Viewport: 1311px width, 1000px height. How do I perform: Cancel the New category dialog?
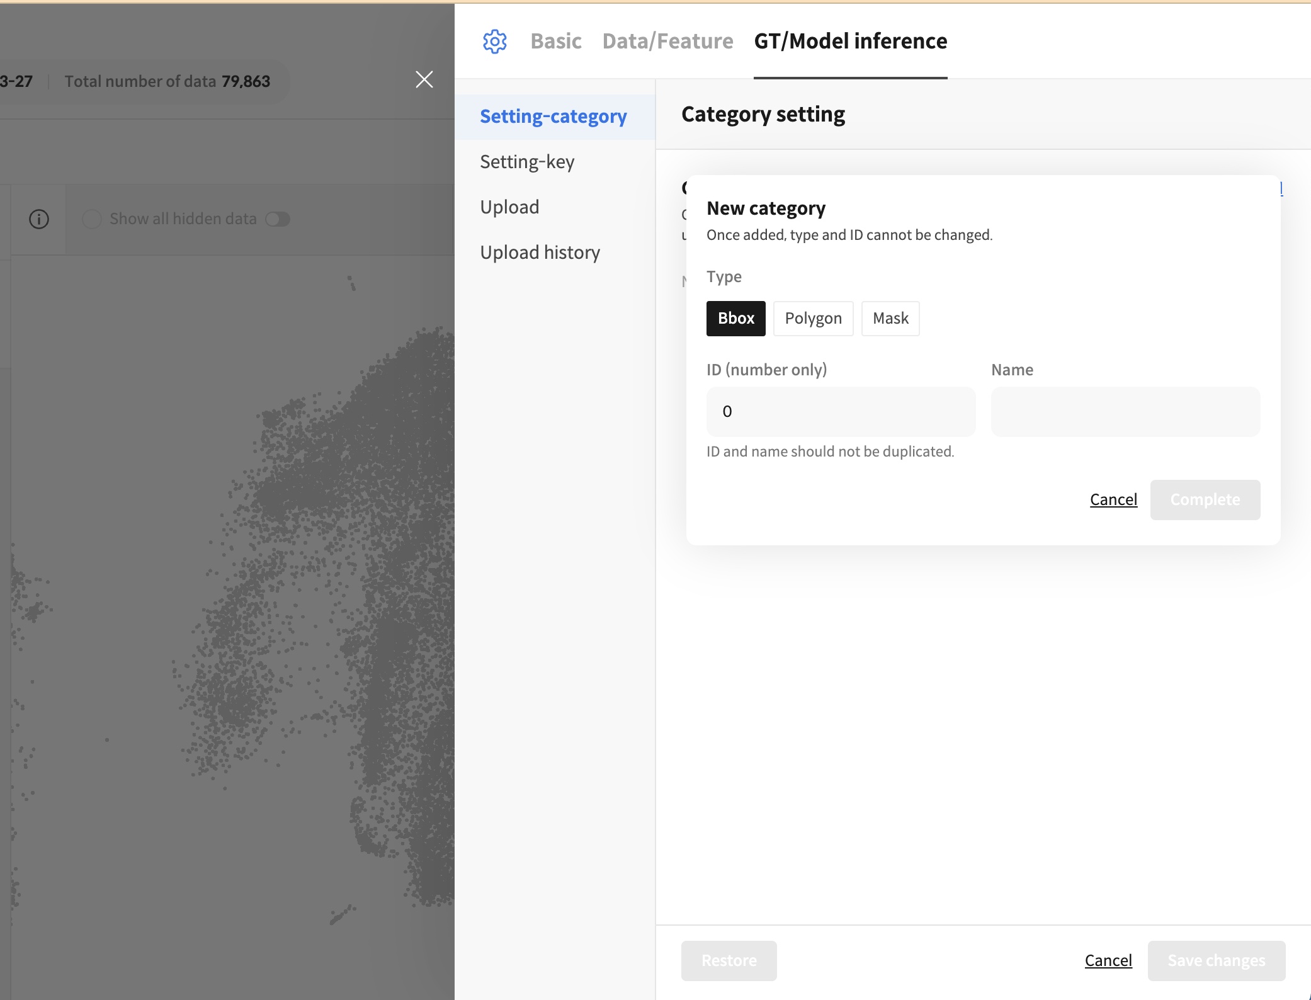pos(1113,500)
